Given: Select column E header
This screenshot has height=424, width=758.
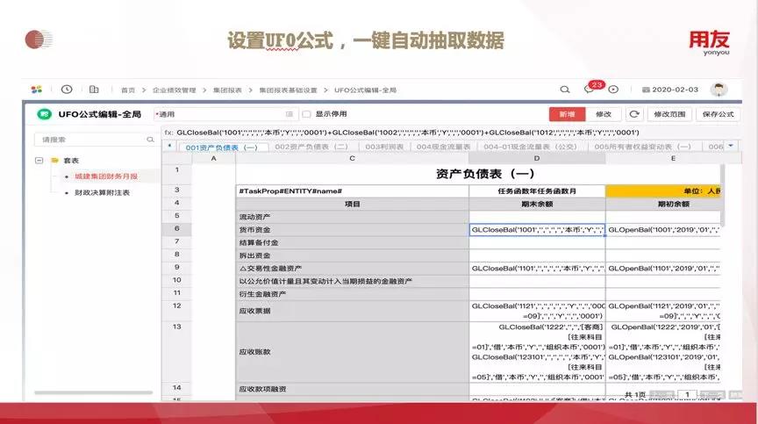Looking at the screenshot, I should pos(673,159).
